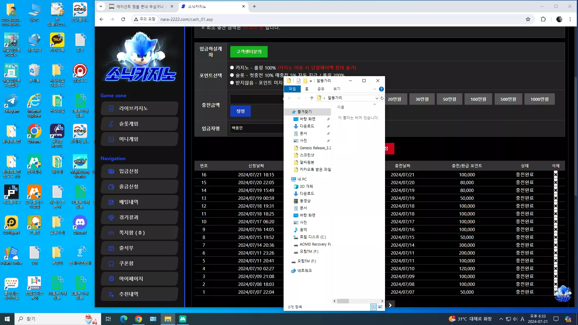Open 마이페이지 in the sidebar
This screenshot has height=325, width=578.
click(x=140, y=279)
